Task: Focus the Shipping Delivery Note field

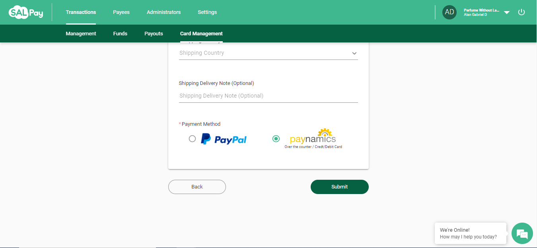Action: tap(268, 96)
